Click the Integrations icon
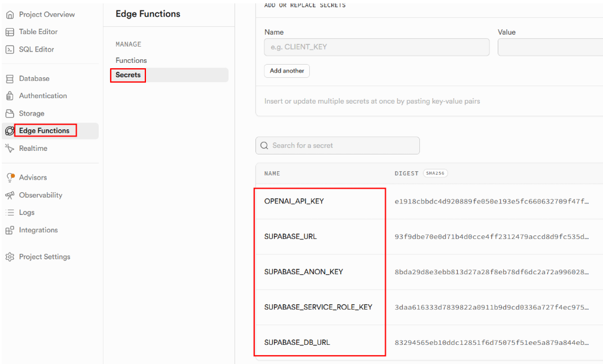 pos(10,230)
